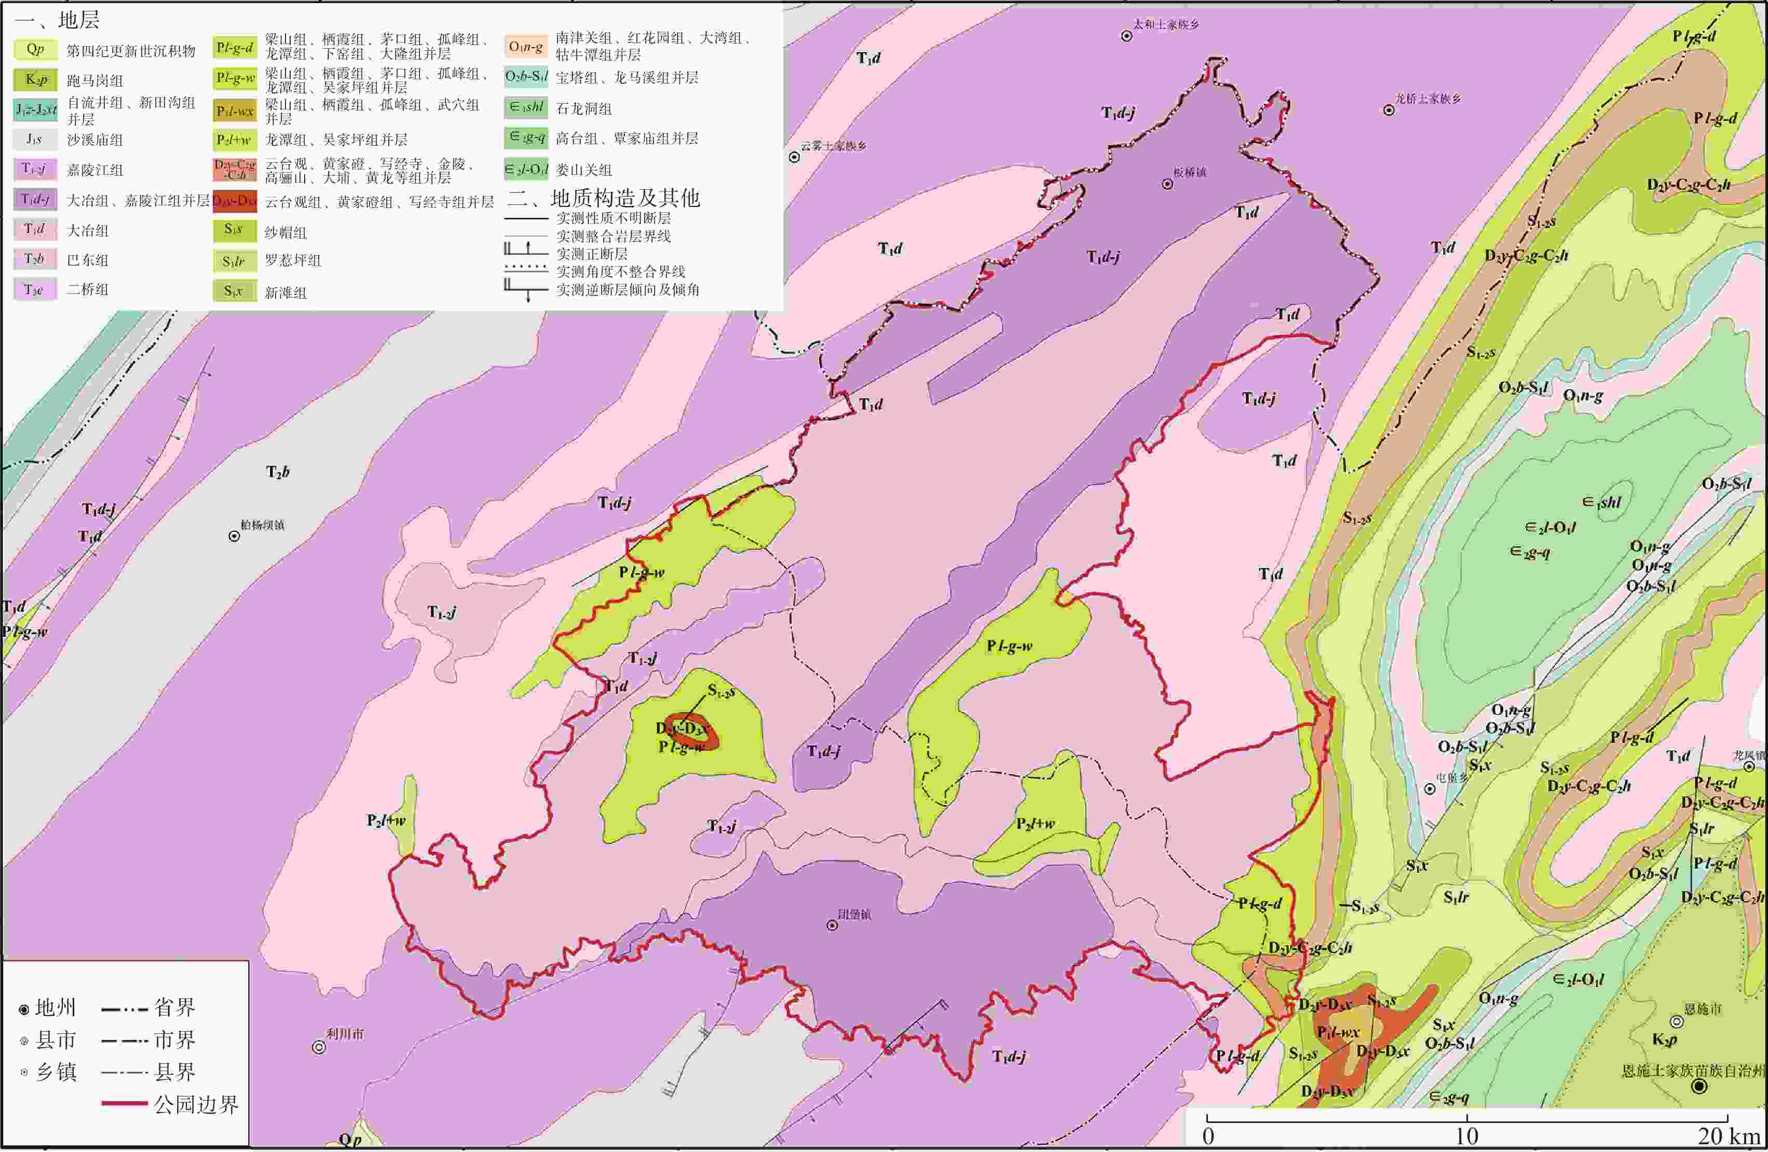Click the S₁x 新滩组 legend swatch
The image size is (1768, 1152).
click(x=235, y=291)
